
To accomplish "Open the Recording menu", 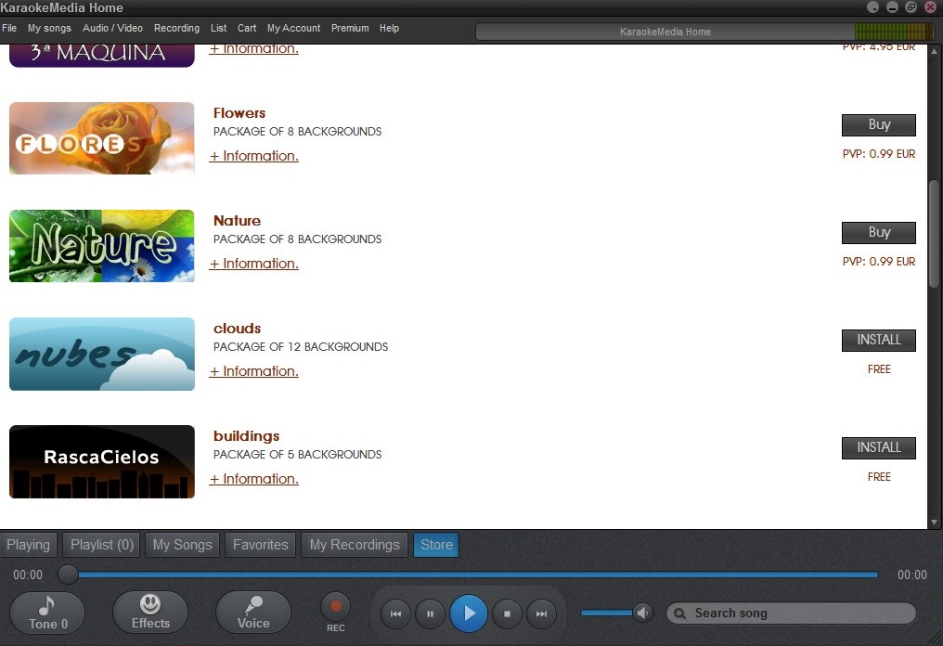I will (x=176, y=28).
